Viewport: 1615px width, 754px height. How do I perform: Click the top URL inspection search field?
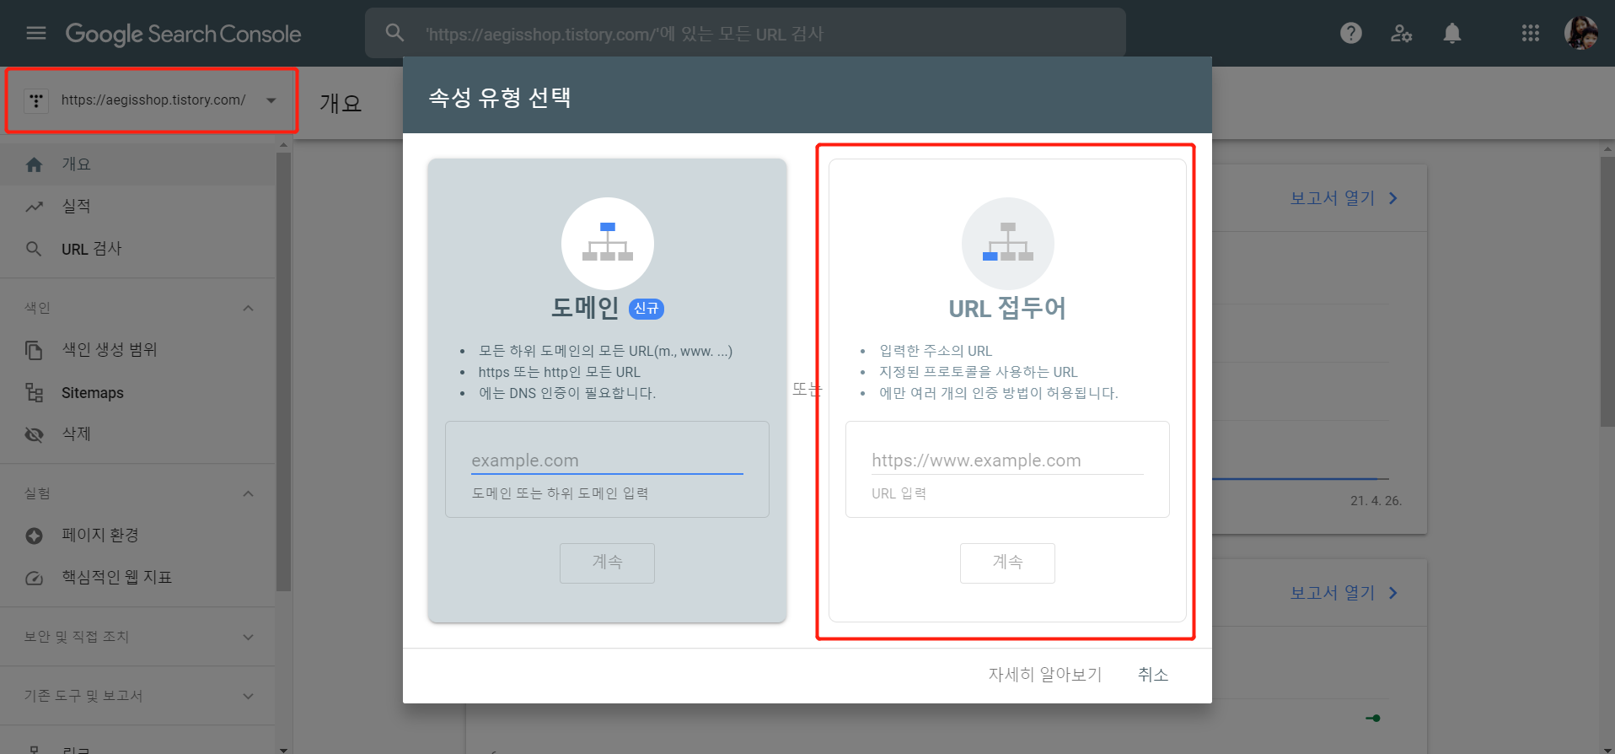[x=745, y=34]
